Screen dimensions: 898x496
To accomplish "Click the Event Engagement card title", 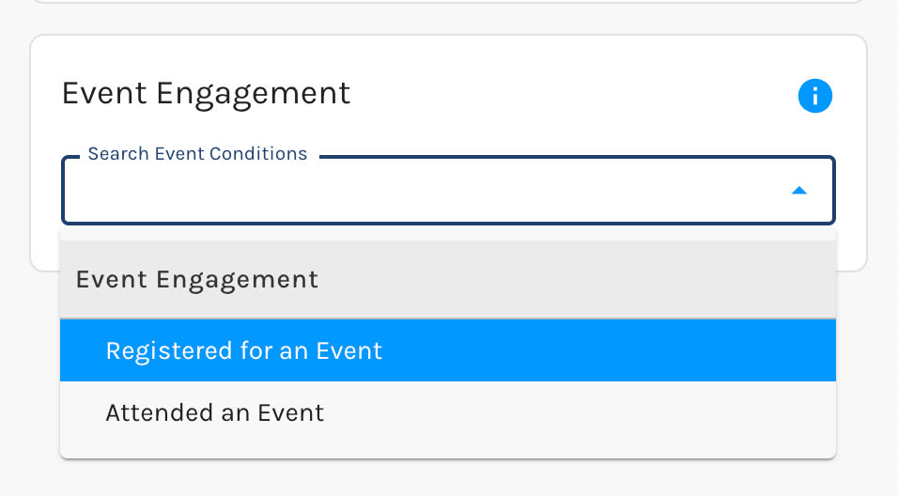I will 206,94.
